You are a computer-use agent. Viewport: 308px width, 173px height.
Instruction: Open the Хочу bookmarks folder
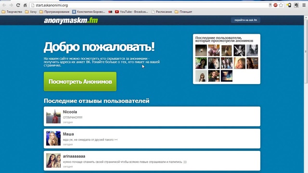pyautogui.click(x=31, y=12)
